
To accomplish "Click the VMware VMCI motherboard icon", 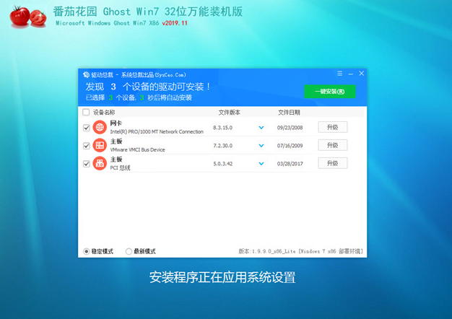I will [x=100, y=145].
